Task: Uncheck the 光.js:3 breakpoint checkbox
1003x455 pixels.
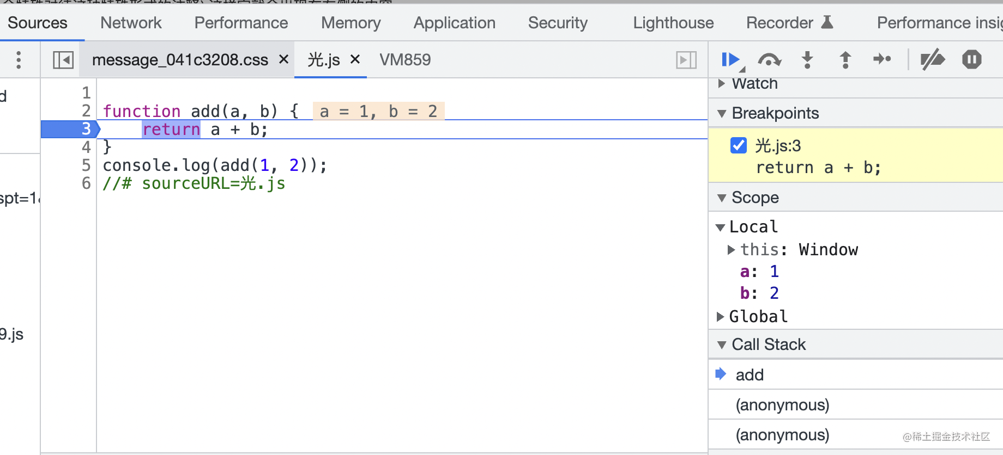Action: (x=739, y=145)
